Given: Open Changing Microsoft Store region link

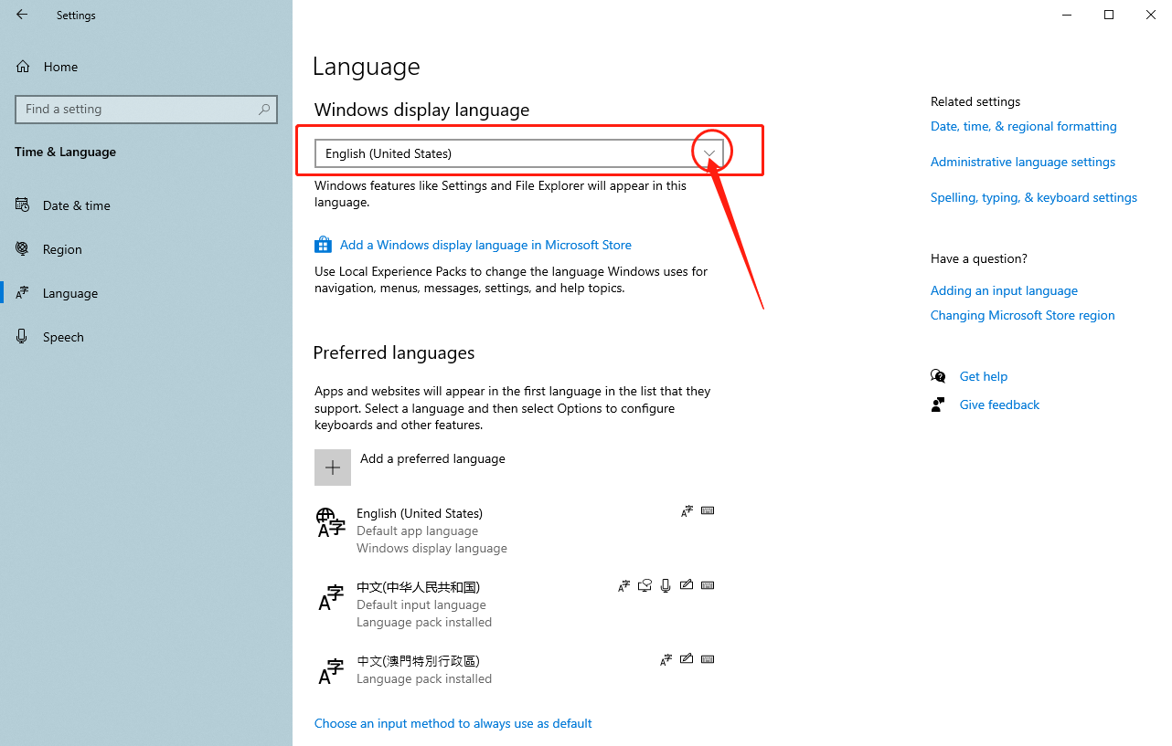Looking at the screenshot, I should click(x=1023, y=315).
